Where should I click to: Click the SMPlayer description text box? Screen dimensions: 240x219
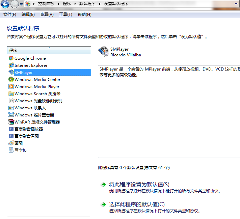[169, 111]
